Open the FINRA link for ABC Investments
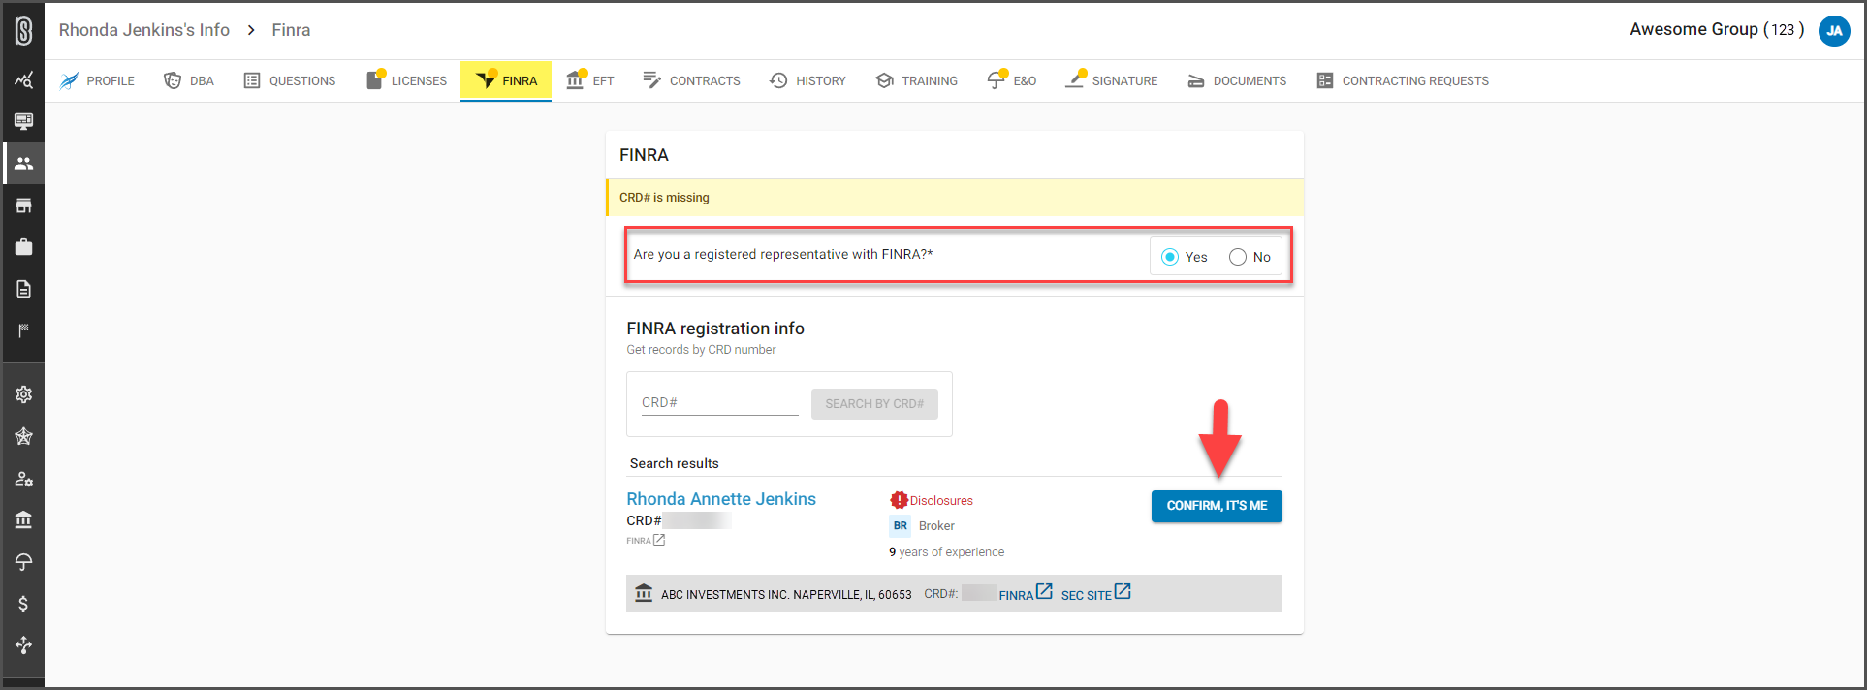Screen dimensions: 1867x690 [x=1025, y=593]
